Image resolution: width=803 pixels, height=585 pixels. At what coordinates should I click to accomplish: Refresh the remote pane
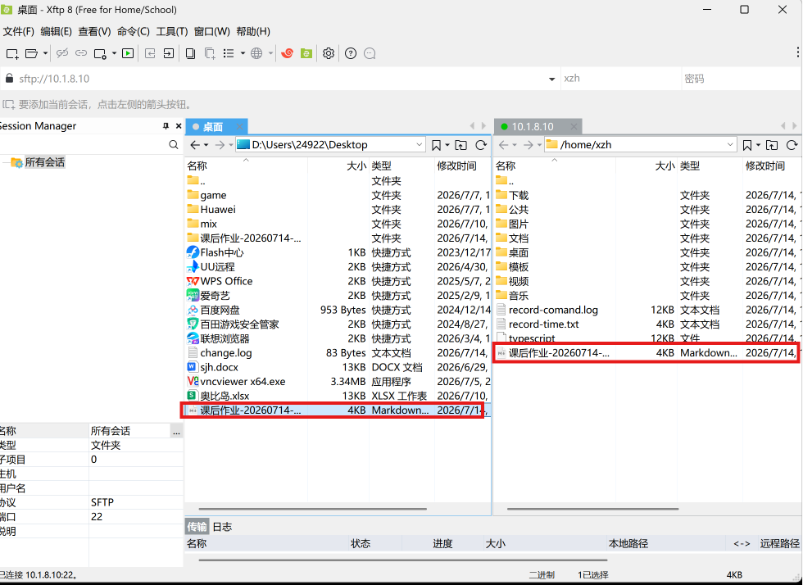tap(792, 146)
